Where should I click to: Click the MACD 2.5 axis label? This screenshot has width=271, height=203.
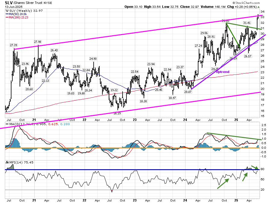[263, 125]
